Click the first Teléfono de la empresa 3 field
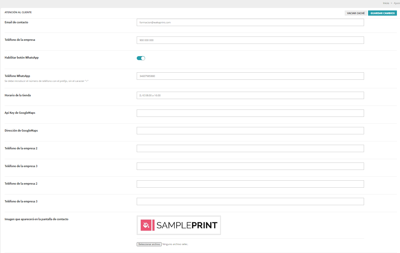 pyautogui.click(x=250, y=166)
